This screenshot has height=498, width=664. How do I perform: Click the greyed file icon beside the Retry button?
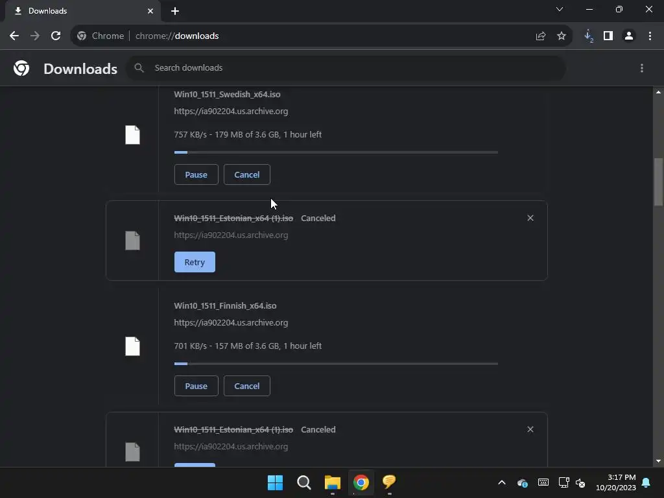point(132,241)
